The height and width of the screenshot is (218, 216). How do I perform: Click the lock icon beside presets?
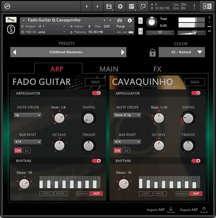152,53
